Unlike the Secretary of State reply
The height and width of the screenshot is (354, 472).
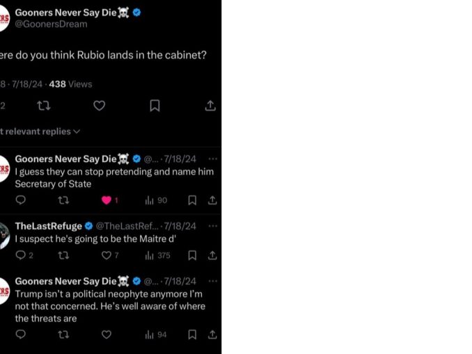click(107, 200)
